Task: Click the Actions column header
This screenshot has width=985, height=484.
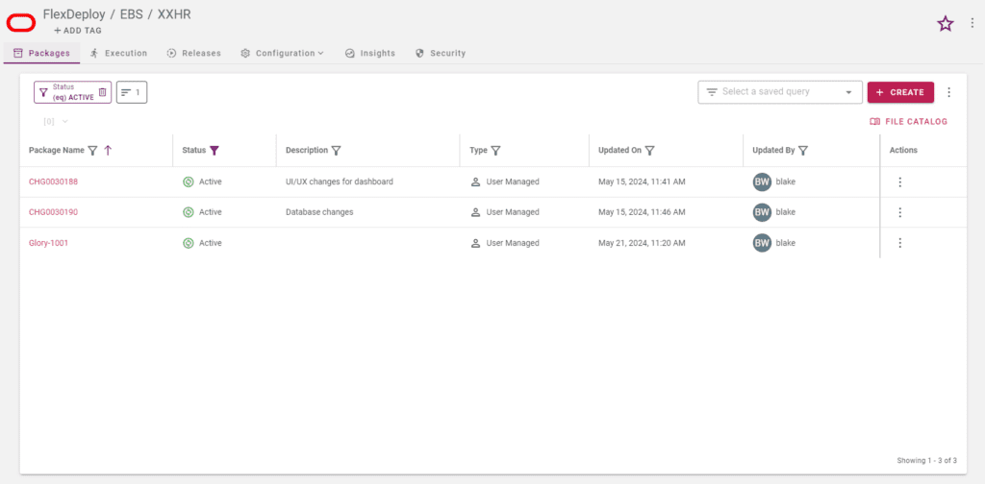Action: [903, 151]
